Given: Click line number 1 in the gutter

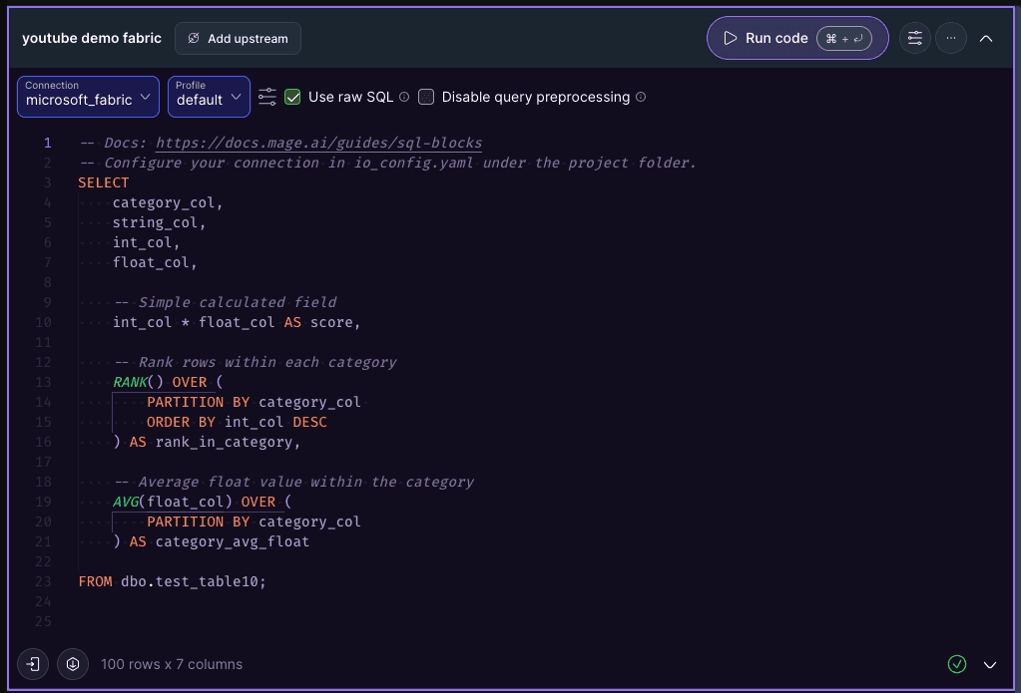Looking at the screenshot, I should (x=47, y=143).
